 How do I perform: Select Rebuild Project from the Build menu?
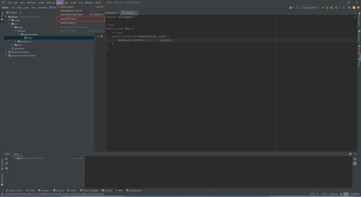tap(68, 19)
